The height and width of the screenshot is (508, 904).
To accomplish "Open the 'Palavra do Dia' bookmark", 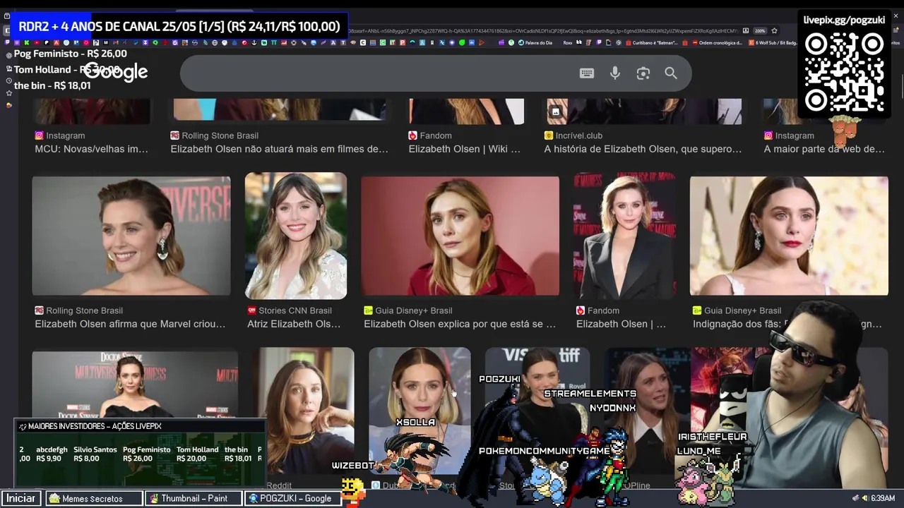I will (535, 43).
